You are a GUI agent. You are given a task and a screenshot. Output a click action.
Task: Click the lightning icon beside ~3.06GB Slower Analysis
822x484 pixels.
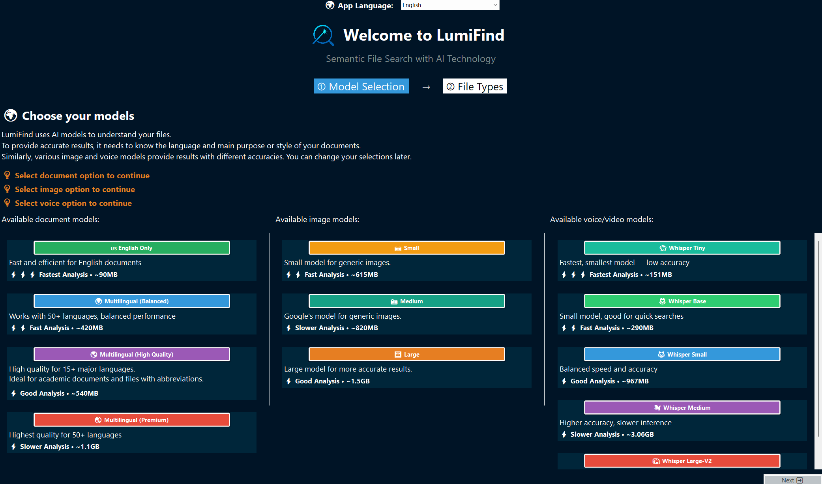pos(564,434)
